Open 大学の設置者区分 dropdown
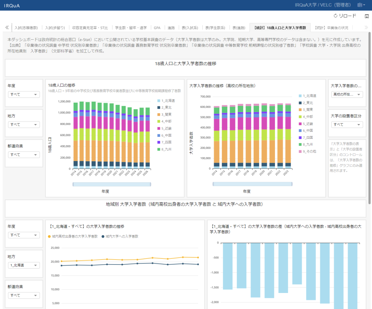Viewport: 372px width, 309px height. (347, 124)
